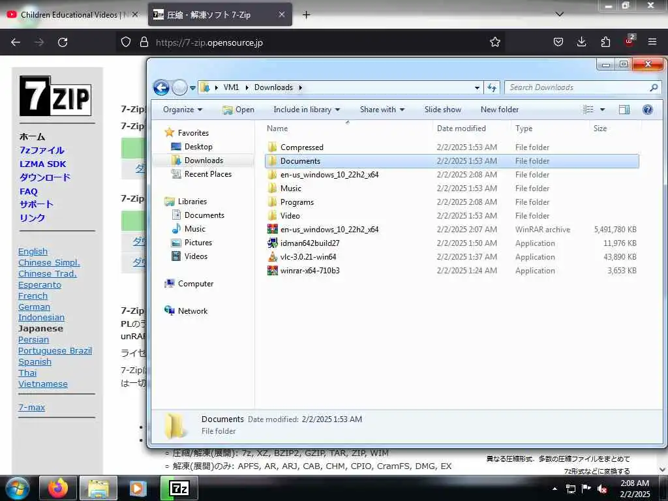
Task: Open English language link on 7-Zip page
Action: (33, 251)
